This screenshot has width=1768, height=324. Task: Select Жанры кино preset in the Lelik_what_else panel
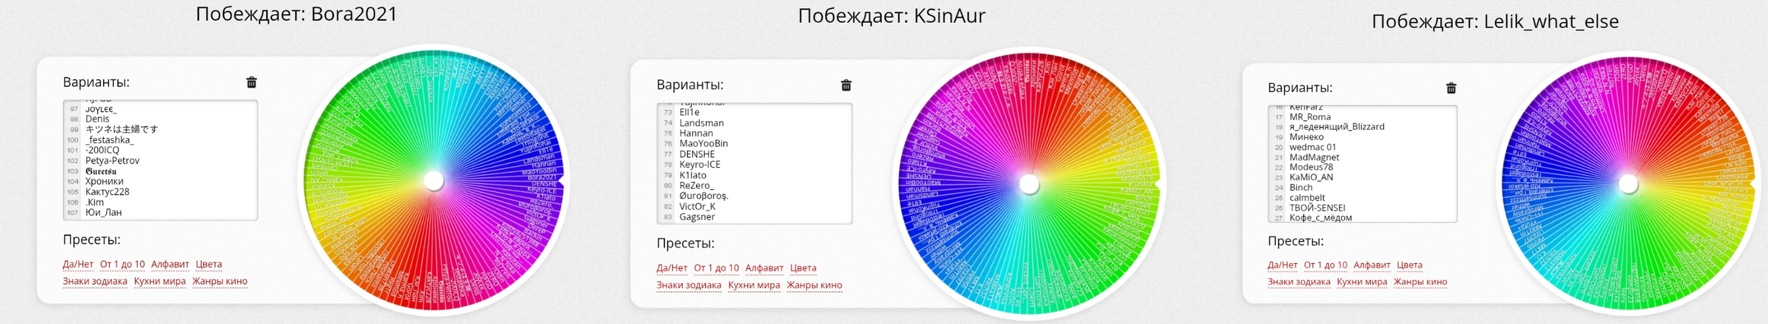1420,282
